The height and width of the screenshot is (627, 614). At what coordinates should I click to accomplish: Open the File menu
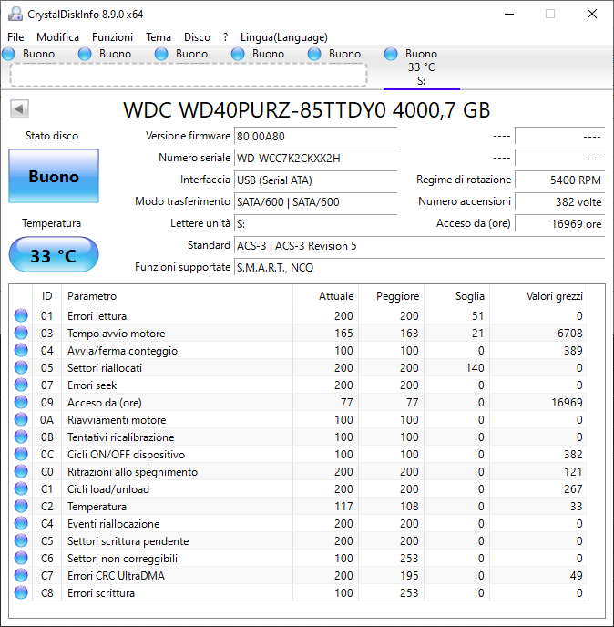click(15, 37)
